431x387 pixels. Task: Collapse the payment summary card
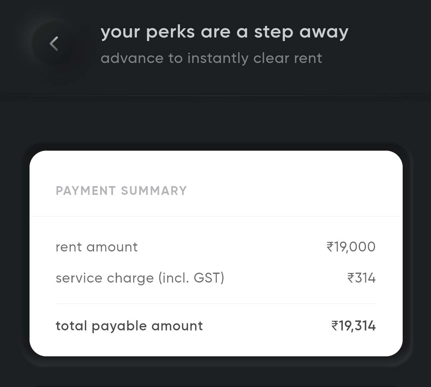pos(121,191)
